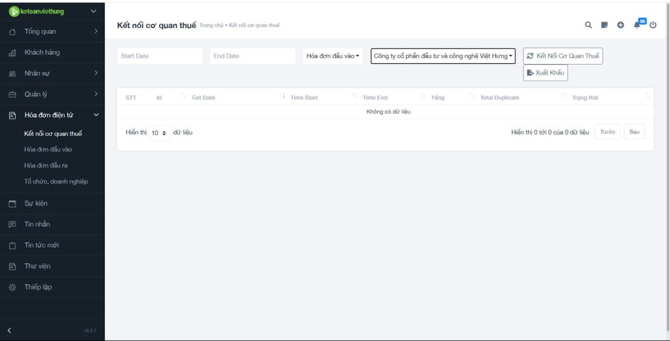Image resolution: width=670 pixels, height=341 pixels.
Task: Sort table by Get Date column
Action: 203,97
